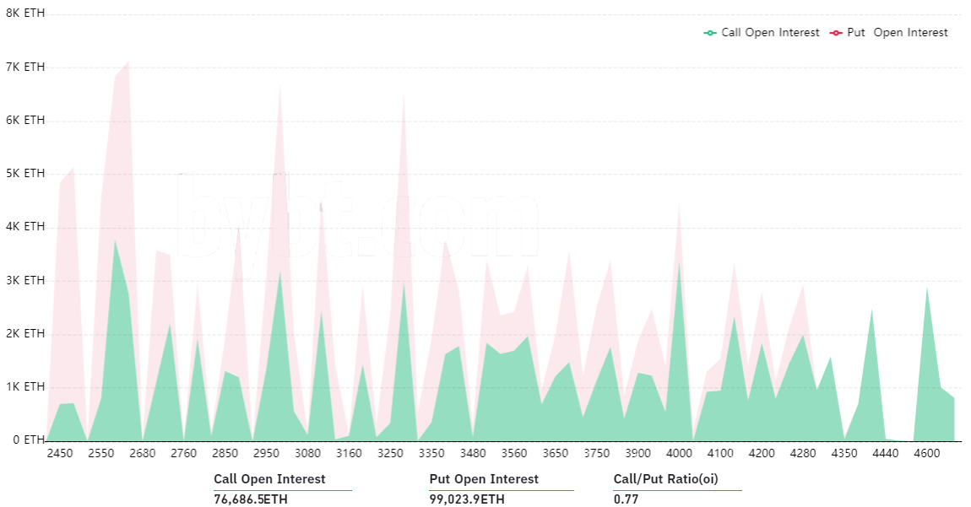Select the Put Open Interest summary heading
971x507 pixels.
pyautogui.click(x=484, y=479)
